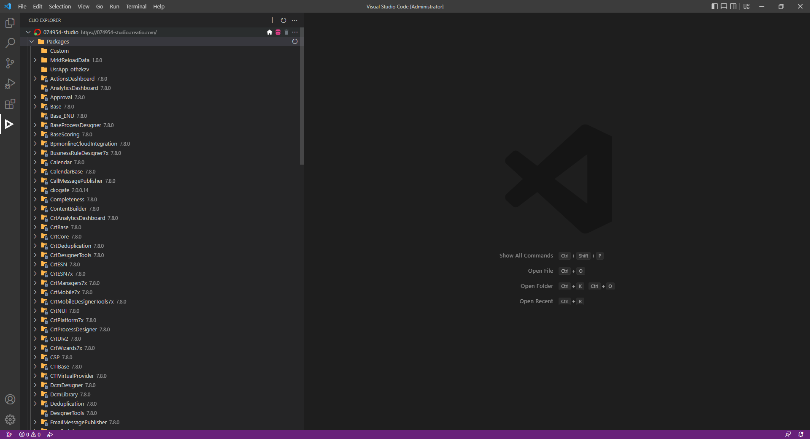Click the 074954-studio.creatio.com link

click(x=118, y=32)
